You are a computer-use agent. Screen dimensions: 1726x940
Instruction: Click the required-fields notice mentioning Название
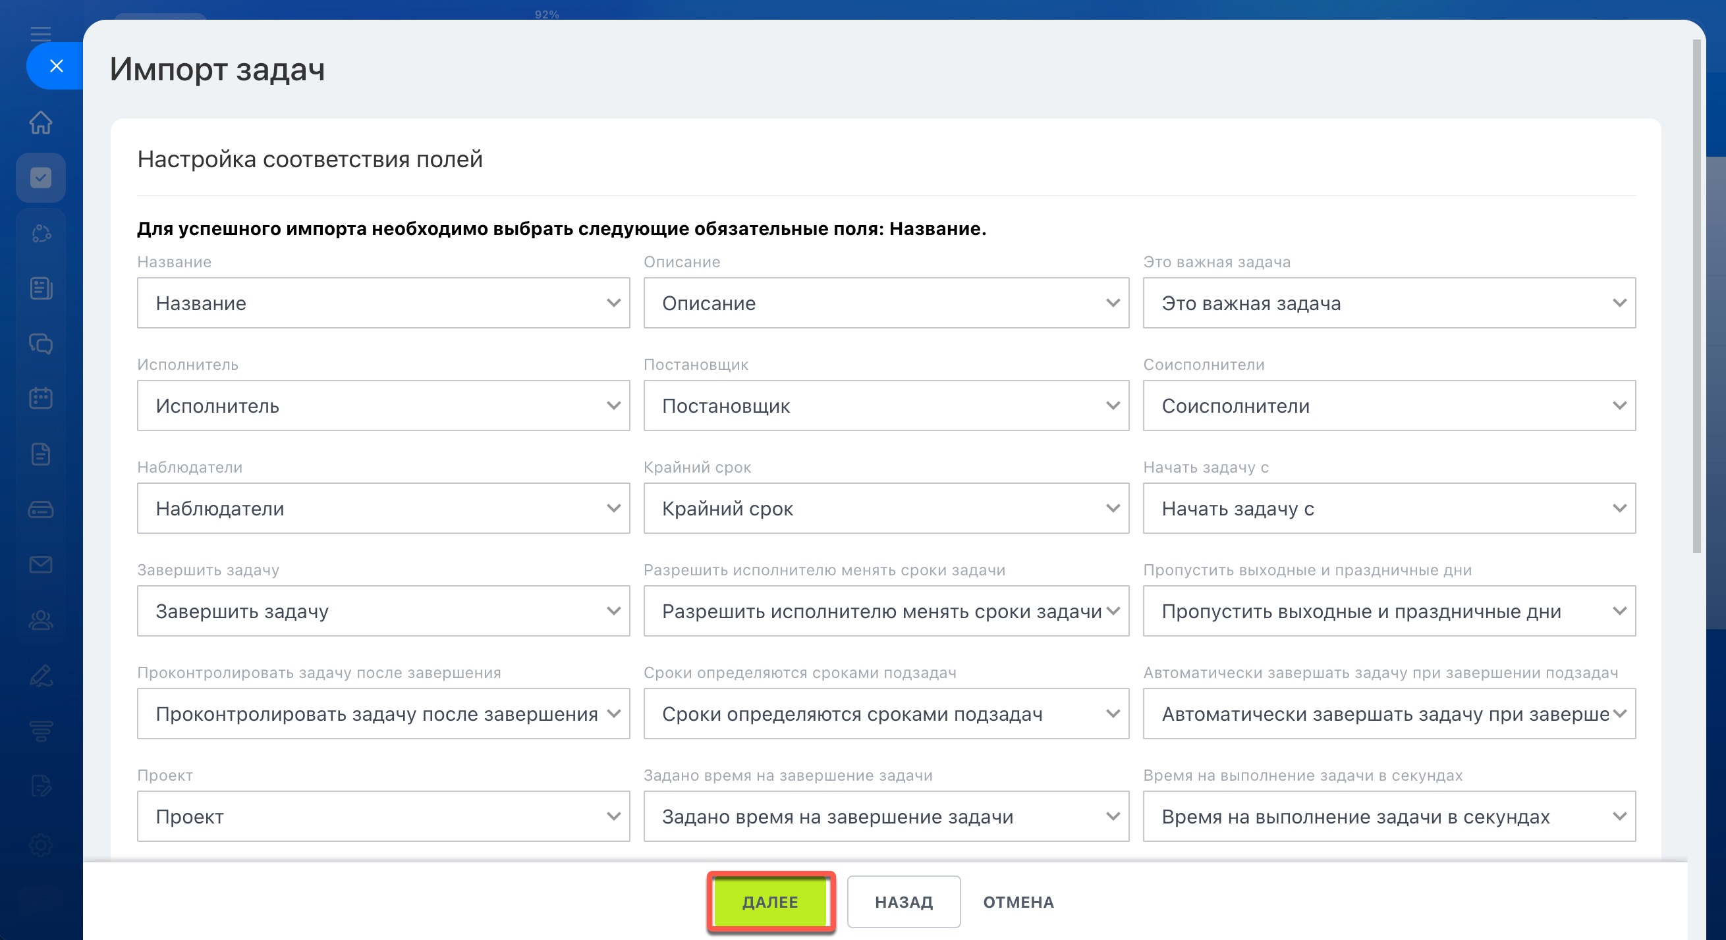point(561,228)
